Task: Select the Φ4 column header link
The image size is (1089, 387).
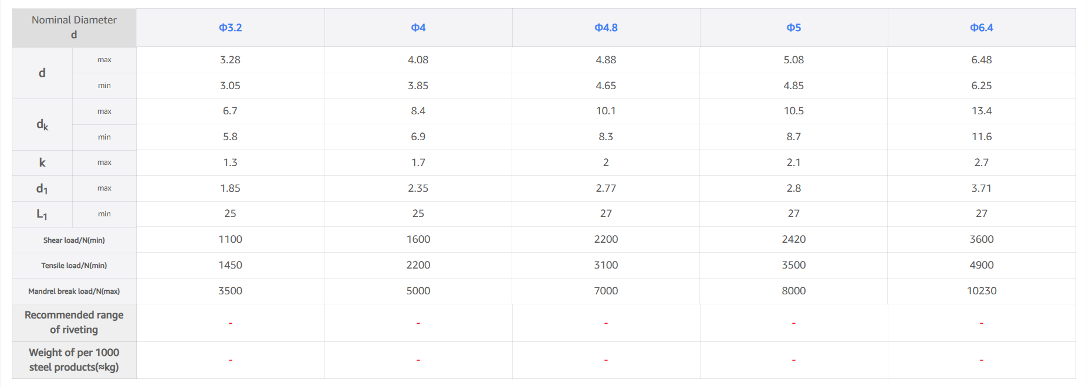Action: (418, 28)
